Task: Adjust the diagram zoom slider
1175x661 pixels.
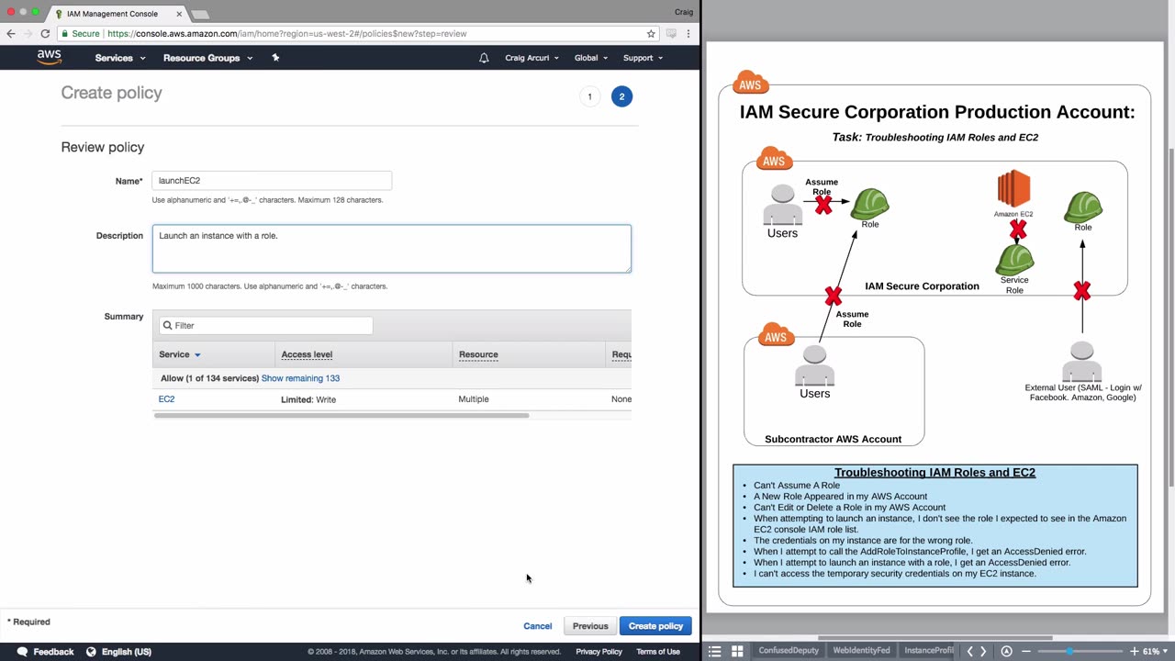Action: [1069, 651]
